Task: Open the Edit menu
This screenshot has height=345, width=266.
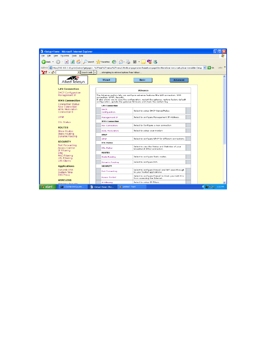Action: (x=49, y=56)
